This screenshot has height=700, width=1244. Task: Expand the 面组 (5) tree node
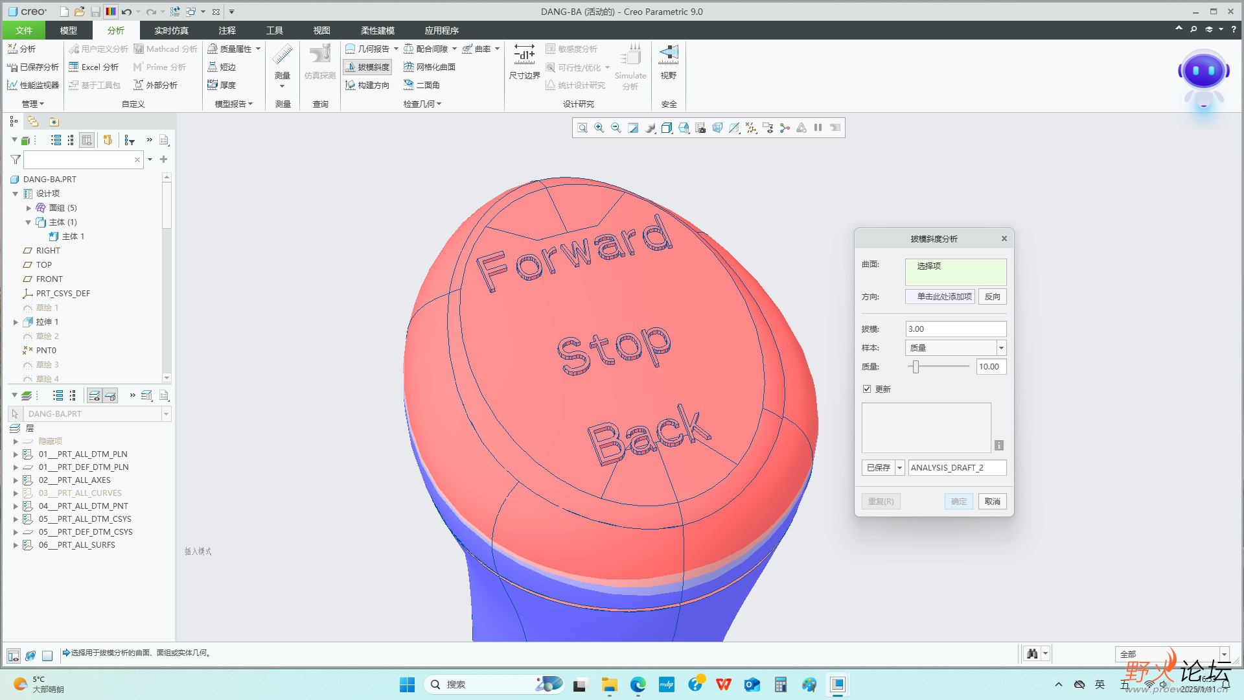click(29, 208)
